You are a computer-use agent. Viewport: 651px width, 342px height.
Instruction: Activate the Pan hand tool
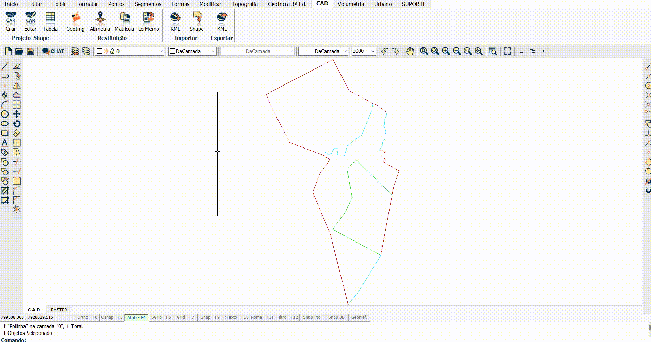tap(410, 51)
